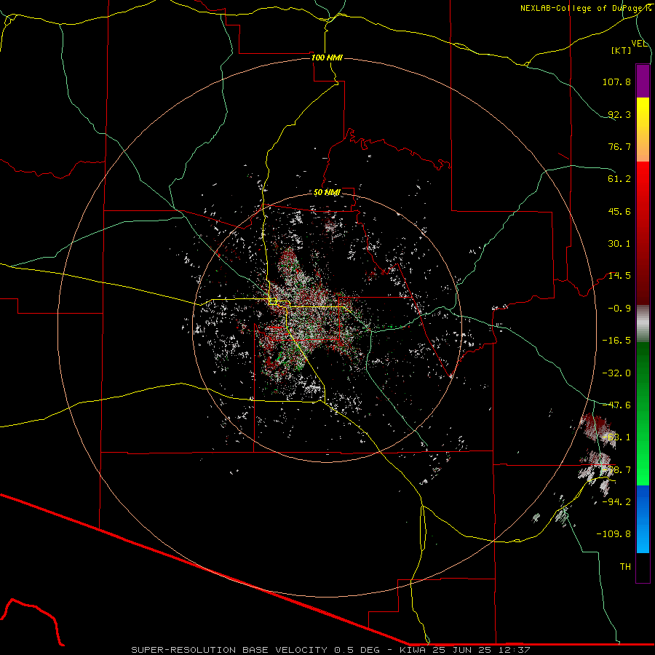Viewport: 655px width, 655px height.
Task: Select the -0.9 velocity scale value
Action: point(619,309)
